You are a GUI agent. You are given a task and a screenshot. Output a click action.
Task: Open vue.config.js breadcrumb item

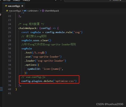15,11
